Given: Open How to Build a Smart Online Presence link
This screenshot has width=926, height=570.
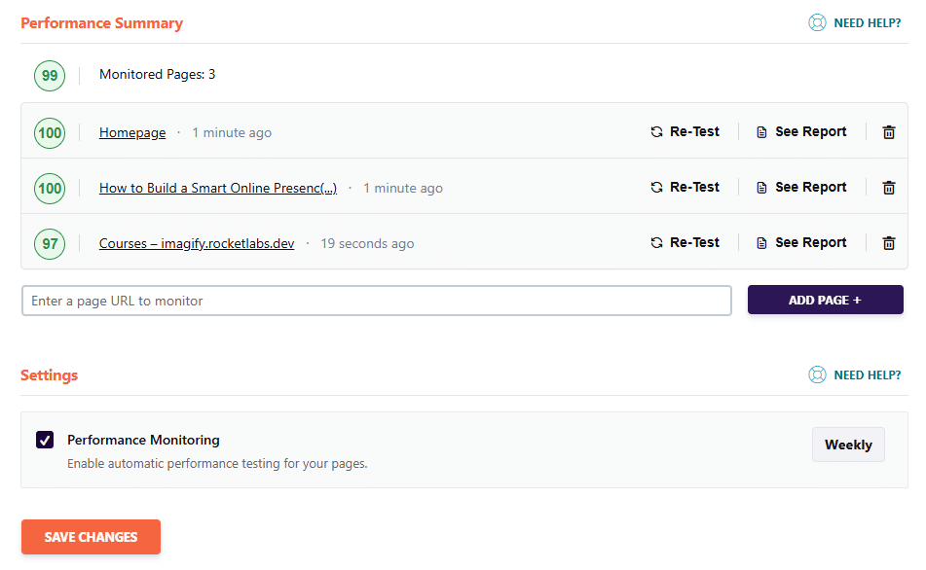Looking at the screenshot, I should click(217, 189).
